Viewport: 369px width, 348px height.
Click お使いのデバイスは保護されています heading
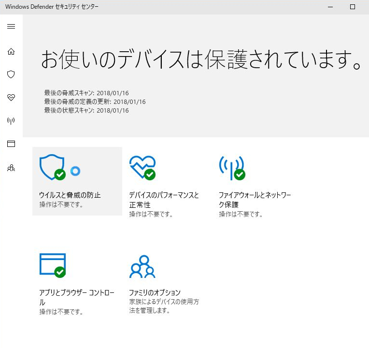(201, 59)
